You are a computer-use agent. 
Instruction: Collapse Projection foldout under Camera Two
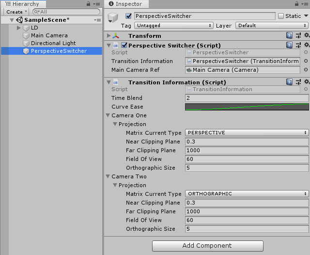click(x=115, y=185)
